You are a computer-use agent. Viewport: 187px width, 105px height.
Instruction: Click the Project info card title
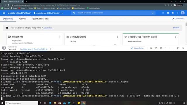coord(18,37)
